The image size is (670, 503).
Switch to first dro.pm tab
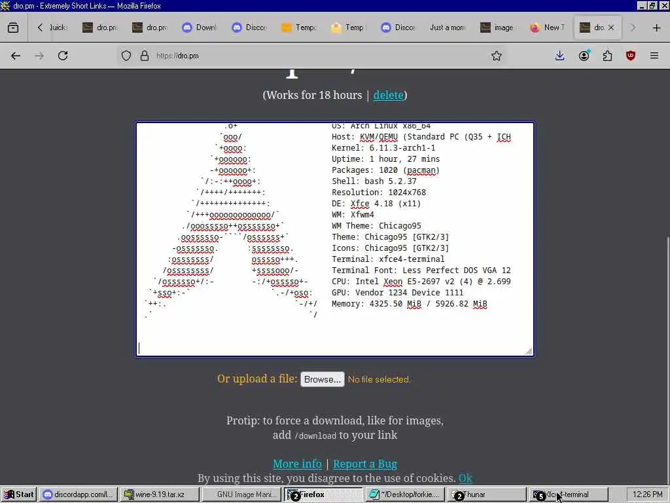100,28
